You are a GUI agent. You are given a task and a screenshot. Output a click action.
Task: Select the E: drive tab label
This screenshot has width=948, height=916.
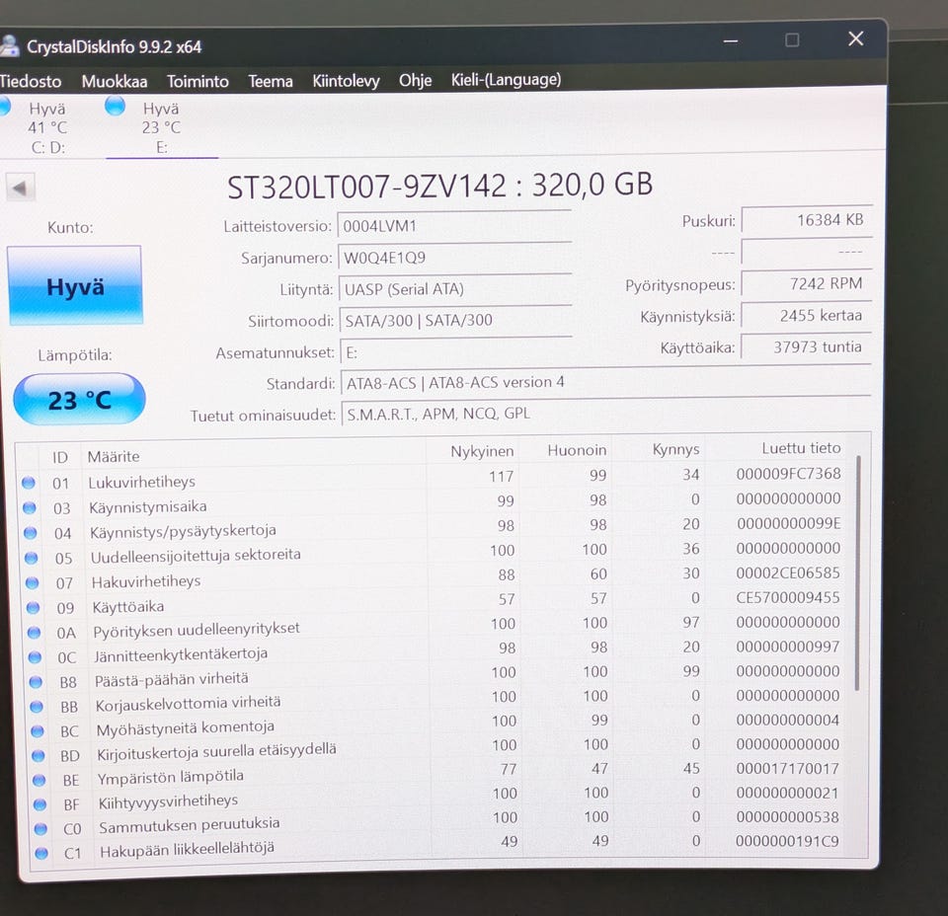pyautogui.click(x=161, y=147)
